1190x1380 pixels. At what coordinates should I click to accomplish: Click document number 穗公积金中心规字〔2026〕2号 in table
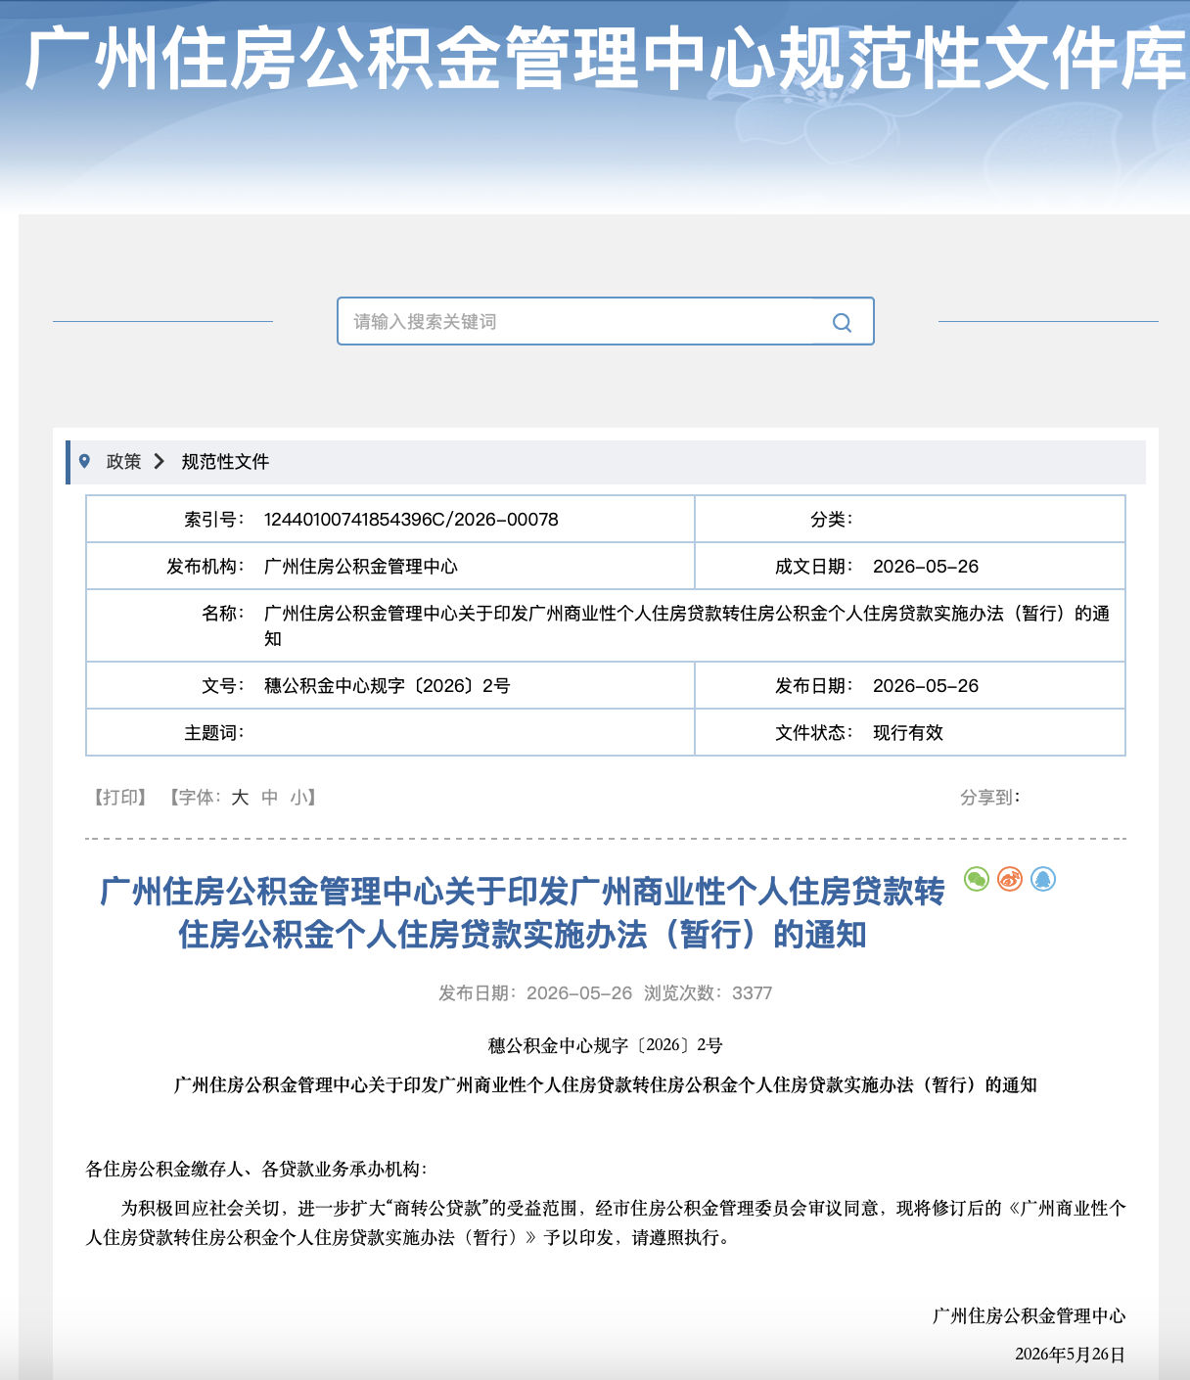coord(388,686)
